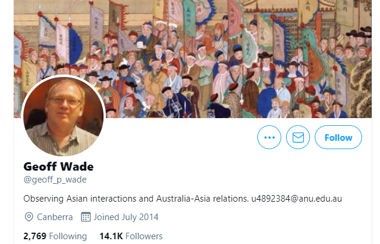Follow Geoff Wade
Viewport: 380px width, 244px height.
click(x=338, y=137)
